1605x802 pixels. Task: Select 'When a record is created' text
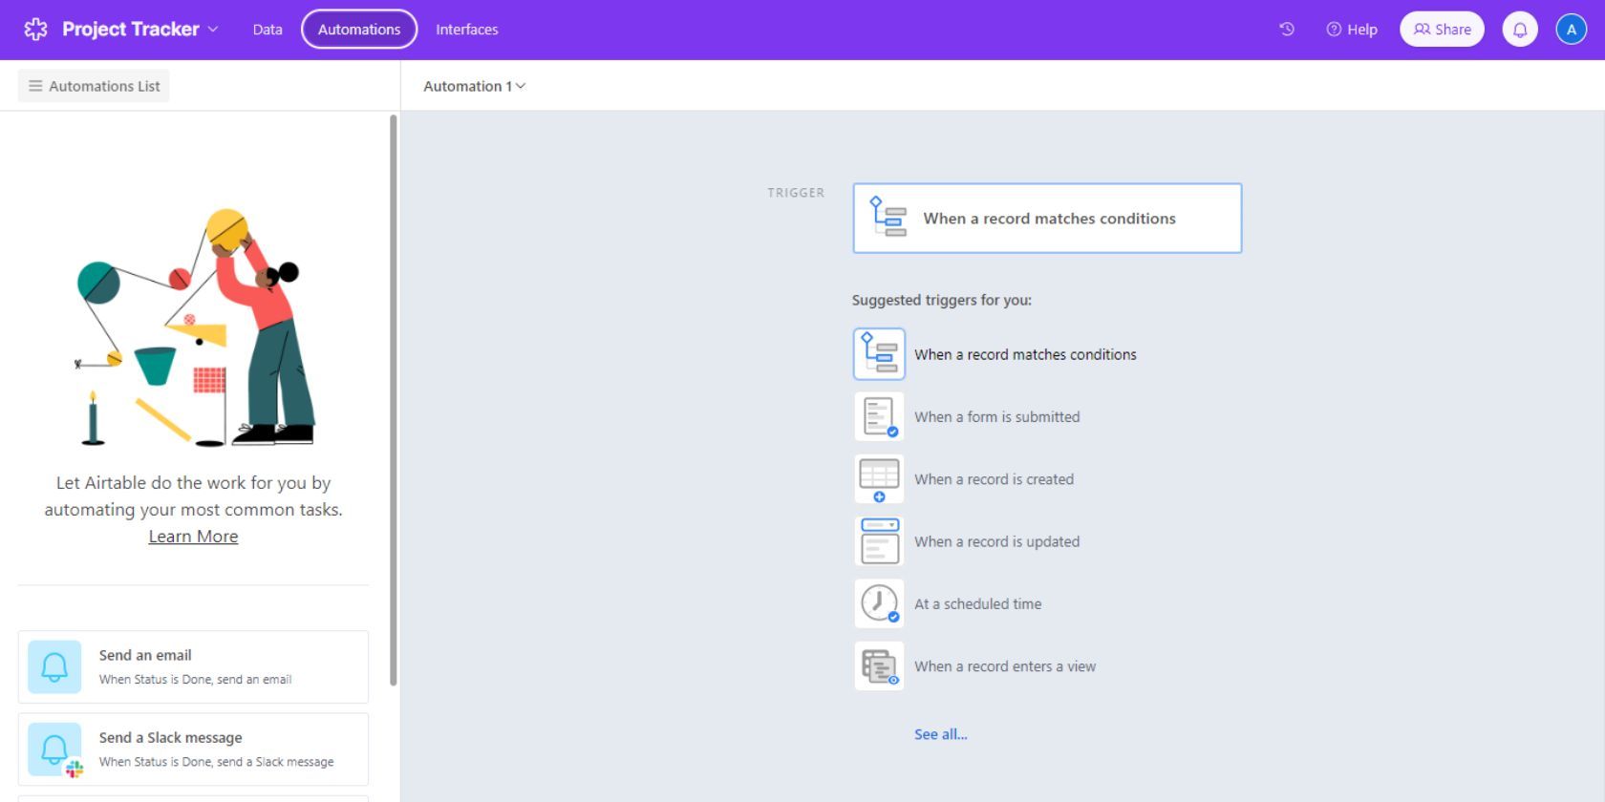(994, 479)
